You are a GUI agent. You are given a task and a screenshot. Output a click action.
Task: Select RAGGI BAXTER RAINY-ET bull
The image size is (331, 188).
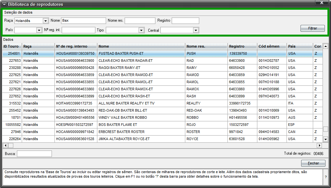163,68
